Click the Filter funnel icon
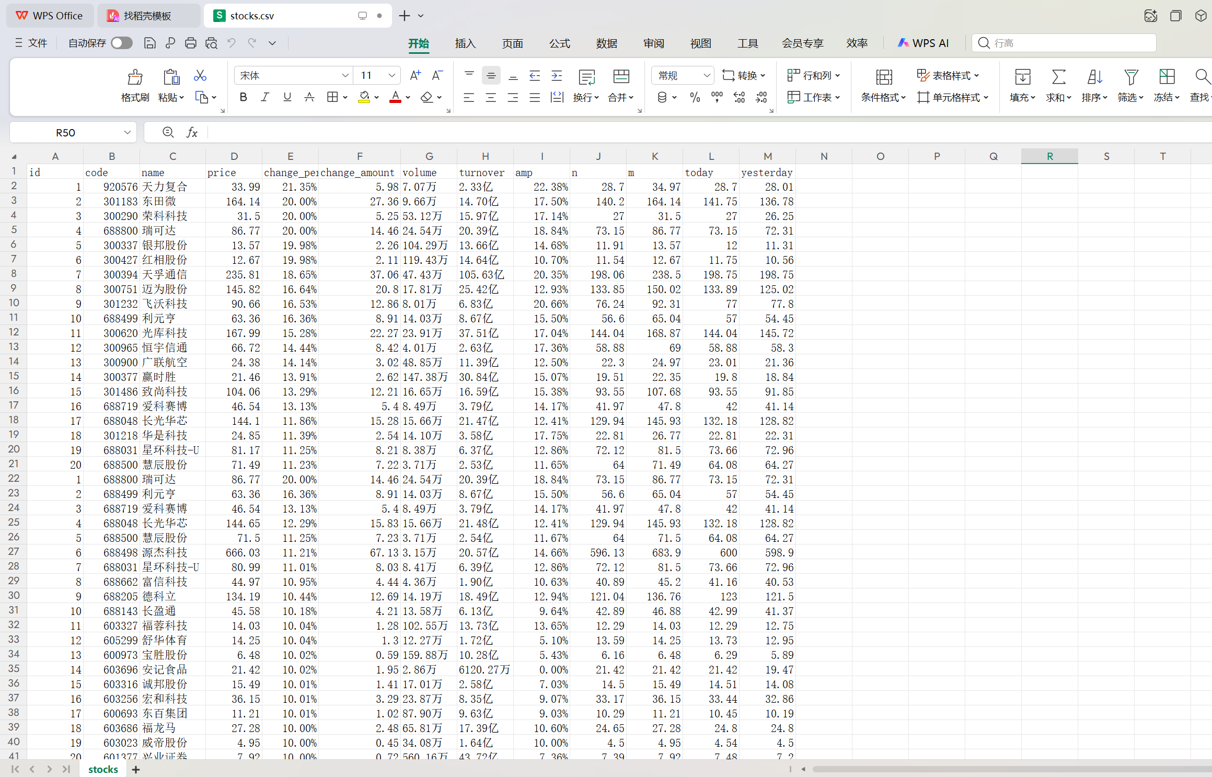This screenshot has width=1212, height=777. 1131,77
